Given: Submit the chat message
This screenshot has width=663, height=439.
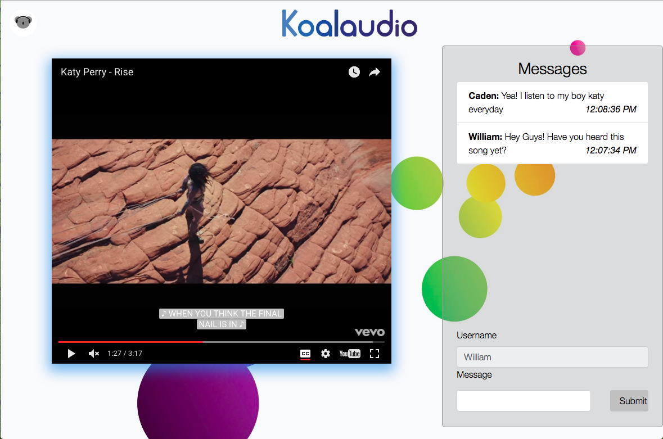Looking at the screenshot, I should point(630,401).
